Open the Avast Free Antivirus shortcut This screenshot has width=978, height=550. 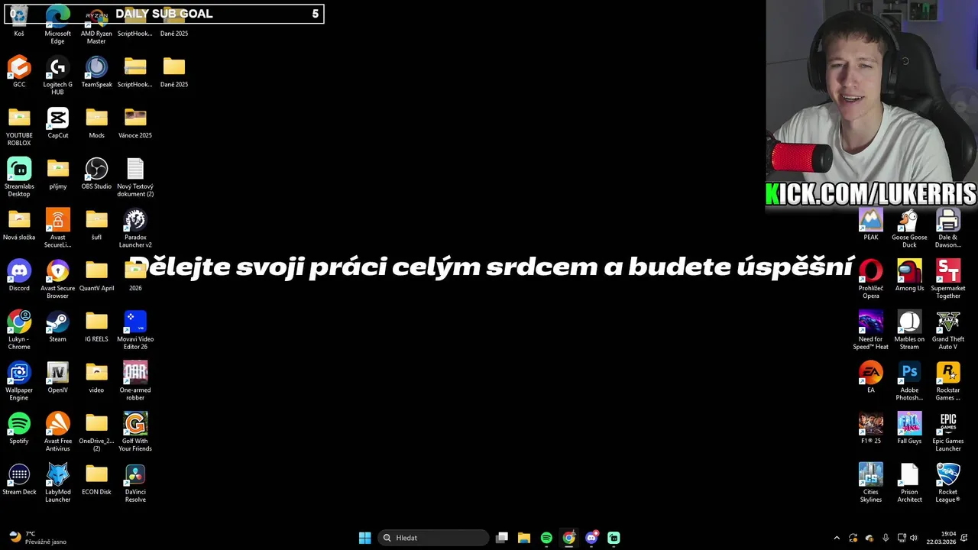click(x=57, y=432)
